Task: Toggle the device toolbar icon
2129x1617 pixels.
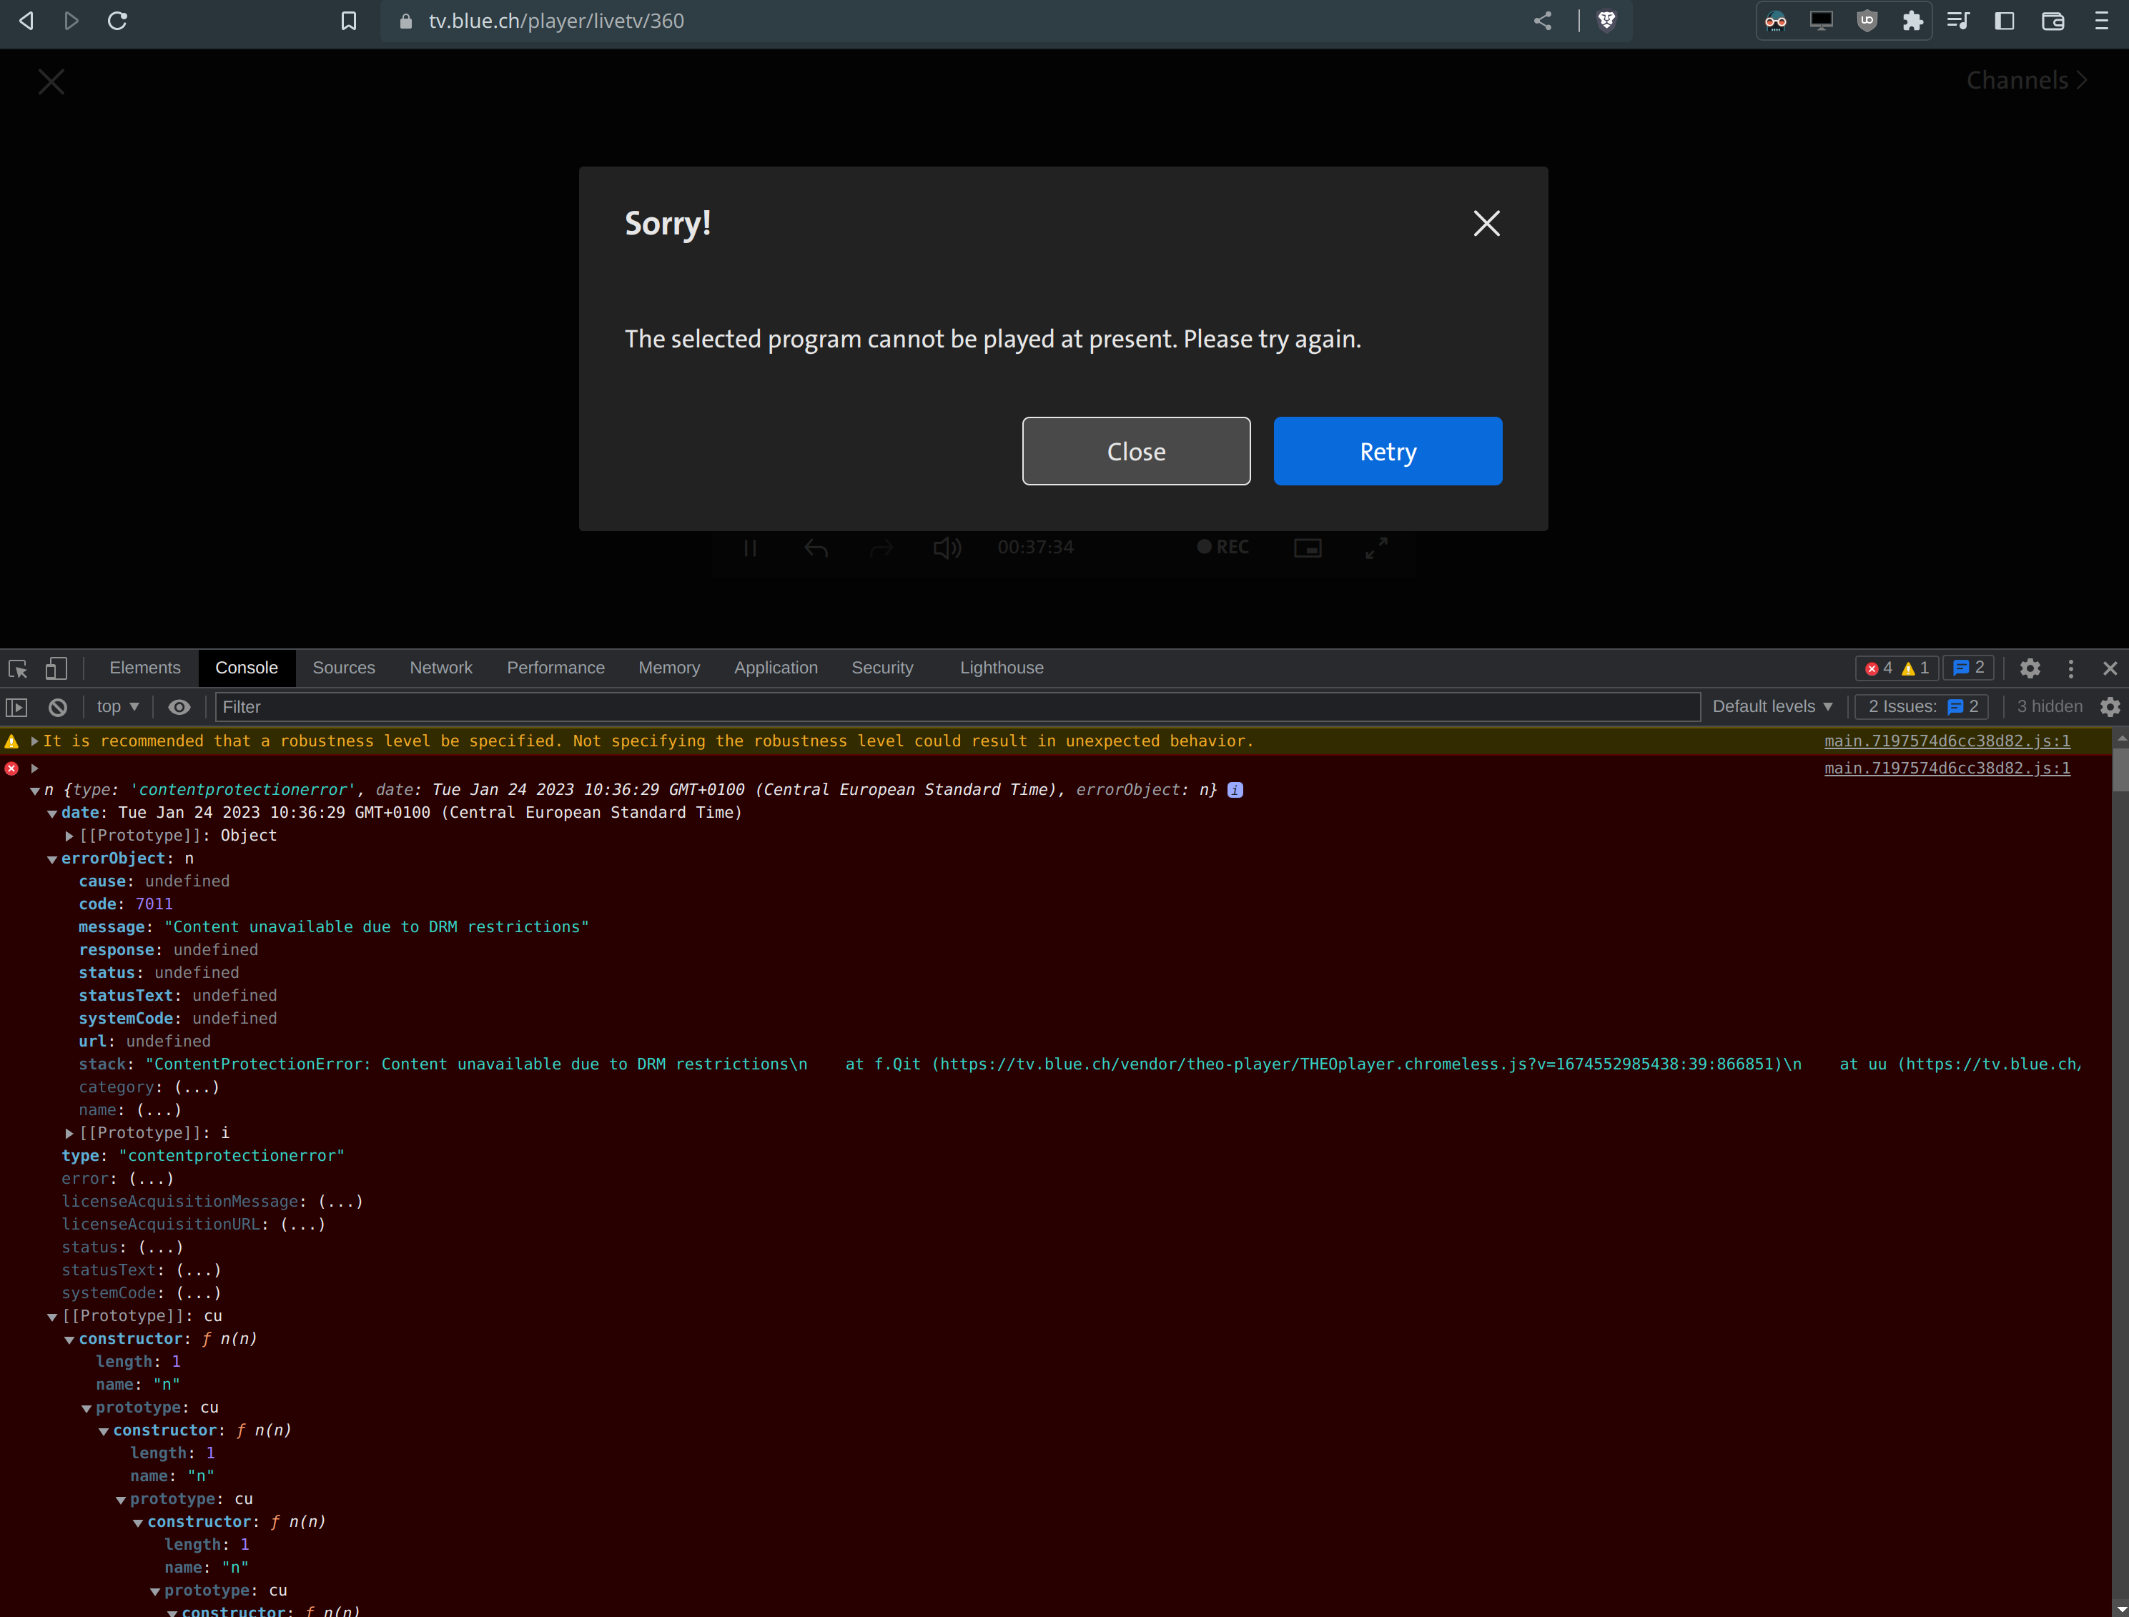Action: click(56, 668)
